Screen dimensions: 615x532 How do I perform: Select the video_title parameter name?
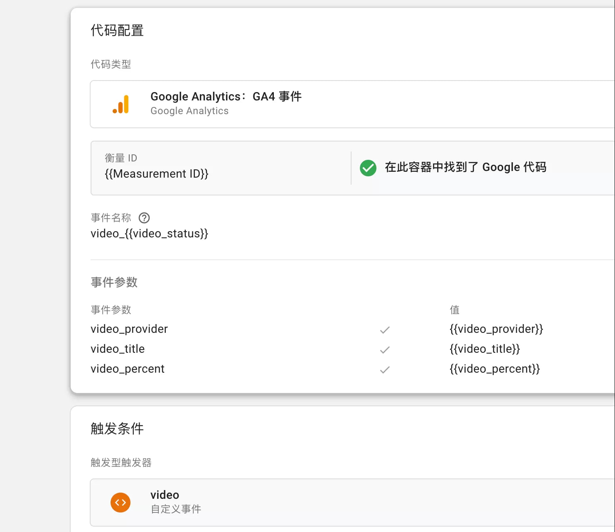(x=118, y=349)
